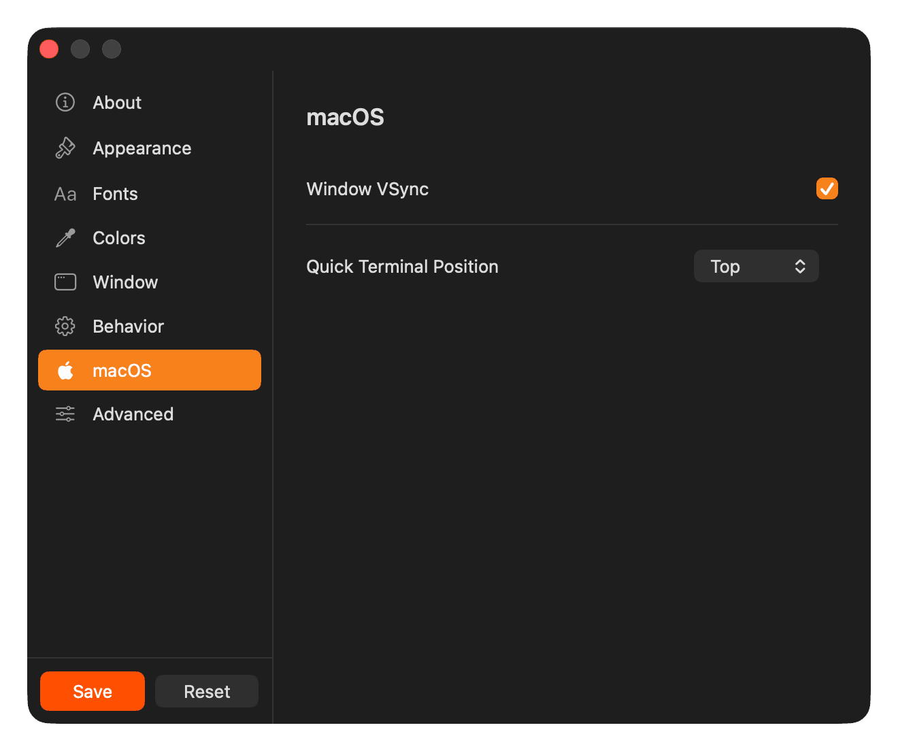Select the Appearance paintbrush icon

click(65, 148)
